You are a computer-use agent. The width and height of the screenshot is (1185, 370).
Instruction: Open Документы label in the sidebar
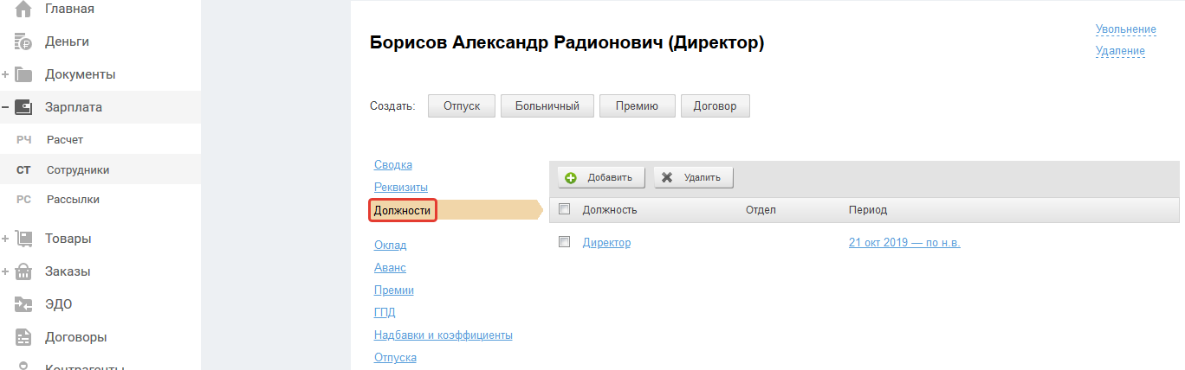(x=81, y=74)
